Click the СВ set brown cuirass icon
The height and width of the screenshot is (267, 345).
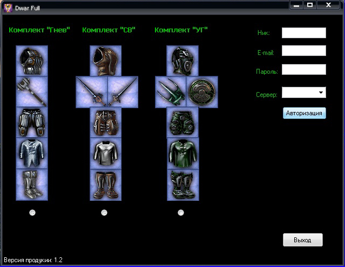coord(106,61)
